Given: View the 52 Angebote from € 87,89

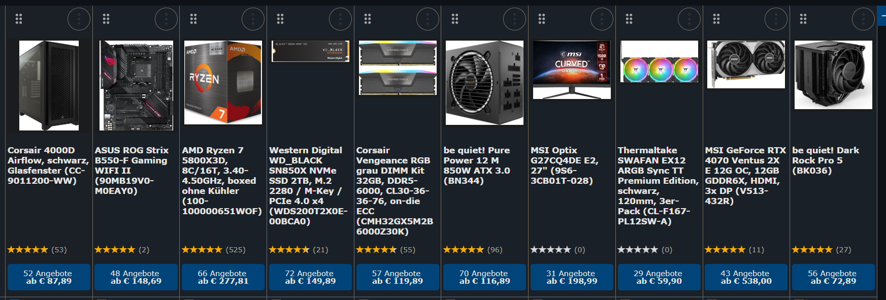Looking at the screenshot, I should click(49, 277).
